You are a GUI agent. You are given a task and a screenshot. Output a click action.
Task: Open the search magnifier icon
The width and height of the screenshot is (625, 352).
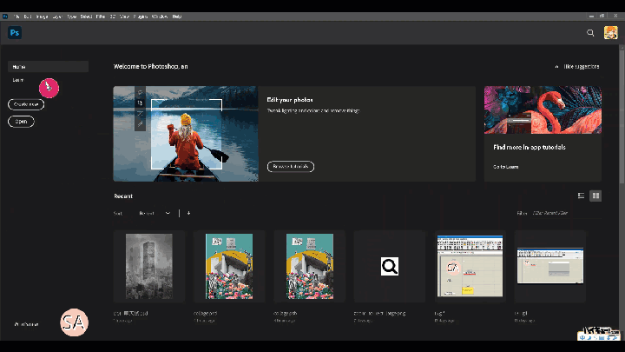[590, 33]
